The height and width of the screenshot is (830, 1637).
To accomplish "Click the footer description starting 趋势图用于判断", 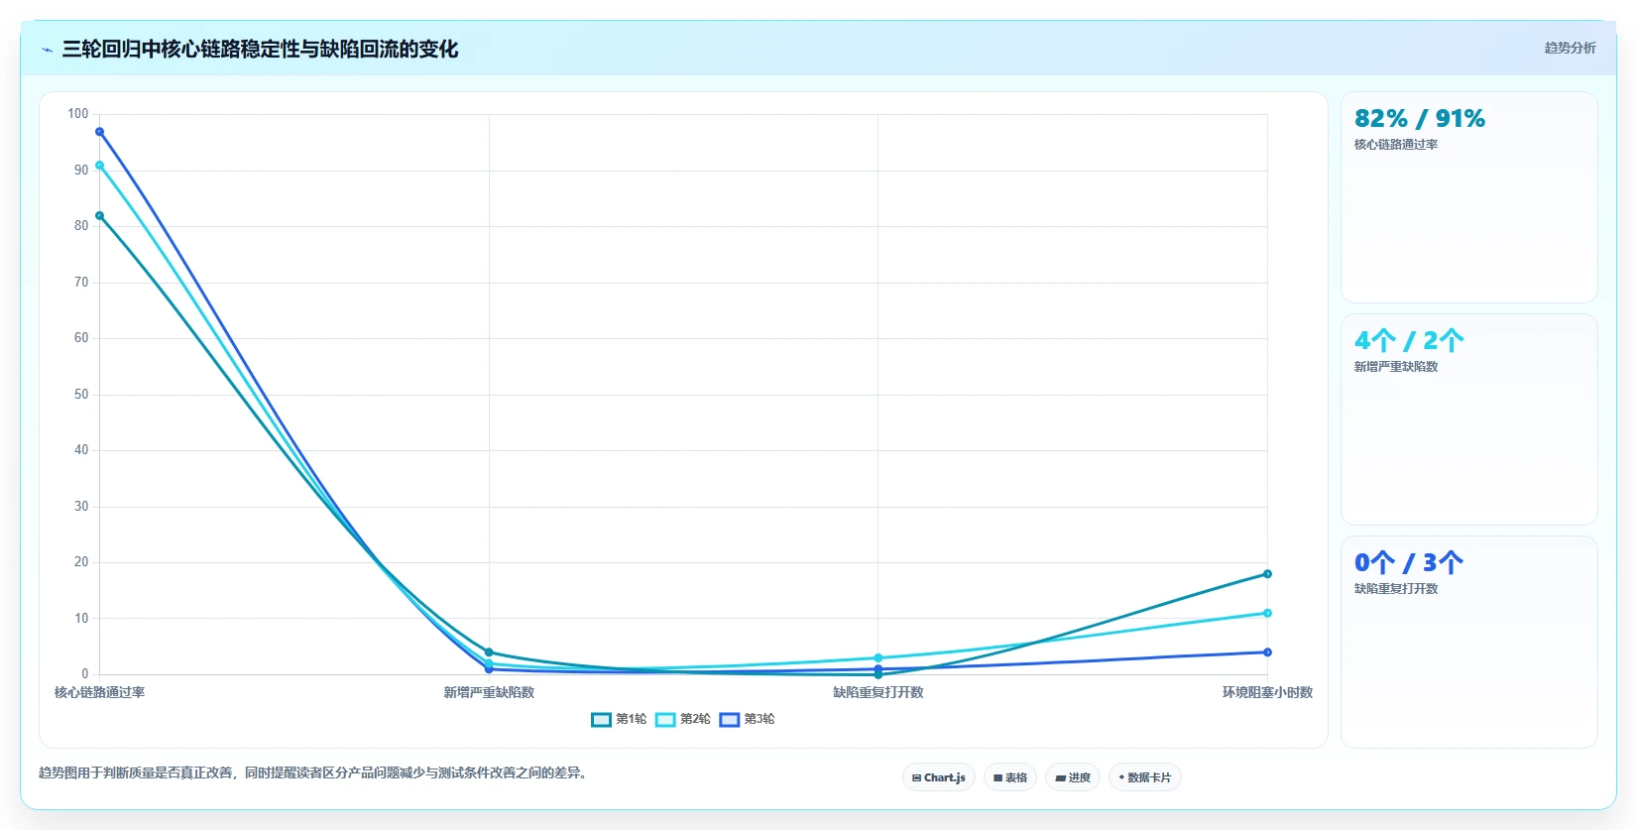I will [313, 772].
